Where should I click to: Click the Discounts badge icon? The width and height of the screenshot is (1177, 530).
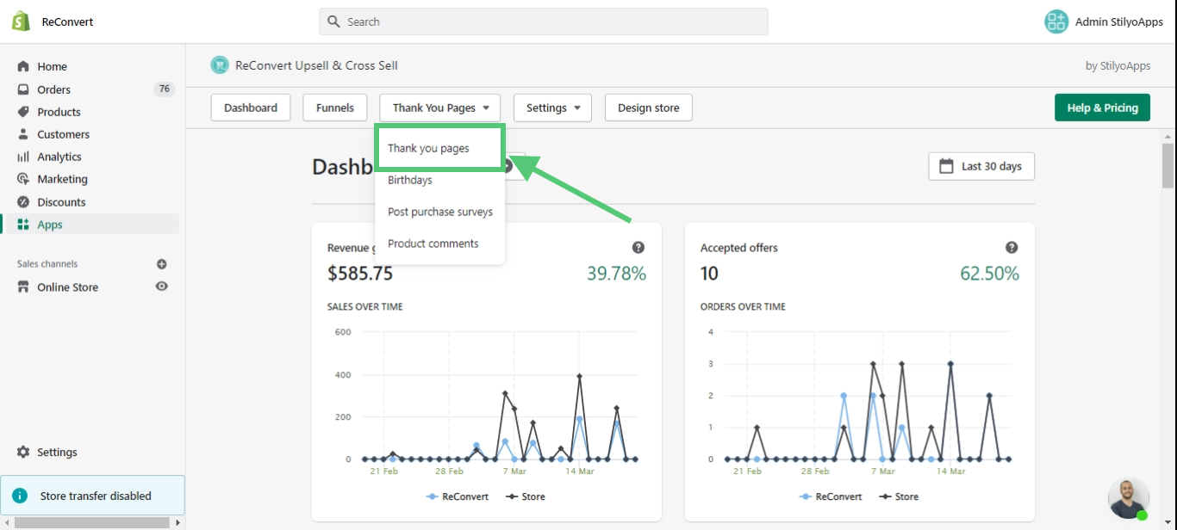tap(23, 202)
